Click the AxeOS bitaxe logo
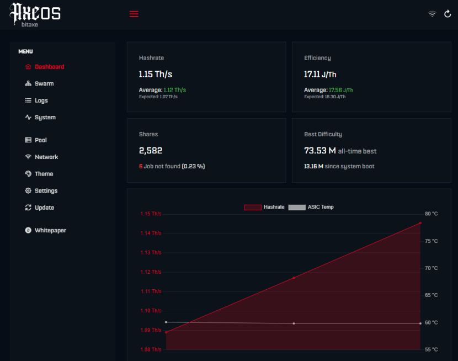The image size is (458, 361). click(x=35, y=14)
